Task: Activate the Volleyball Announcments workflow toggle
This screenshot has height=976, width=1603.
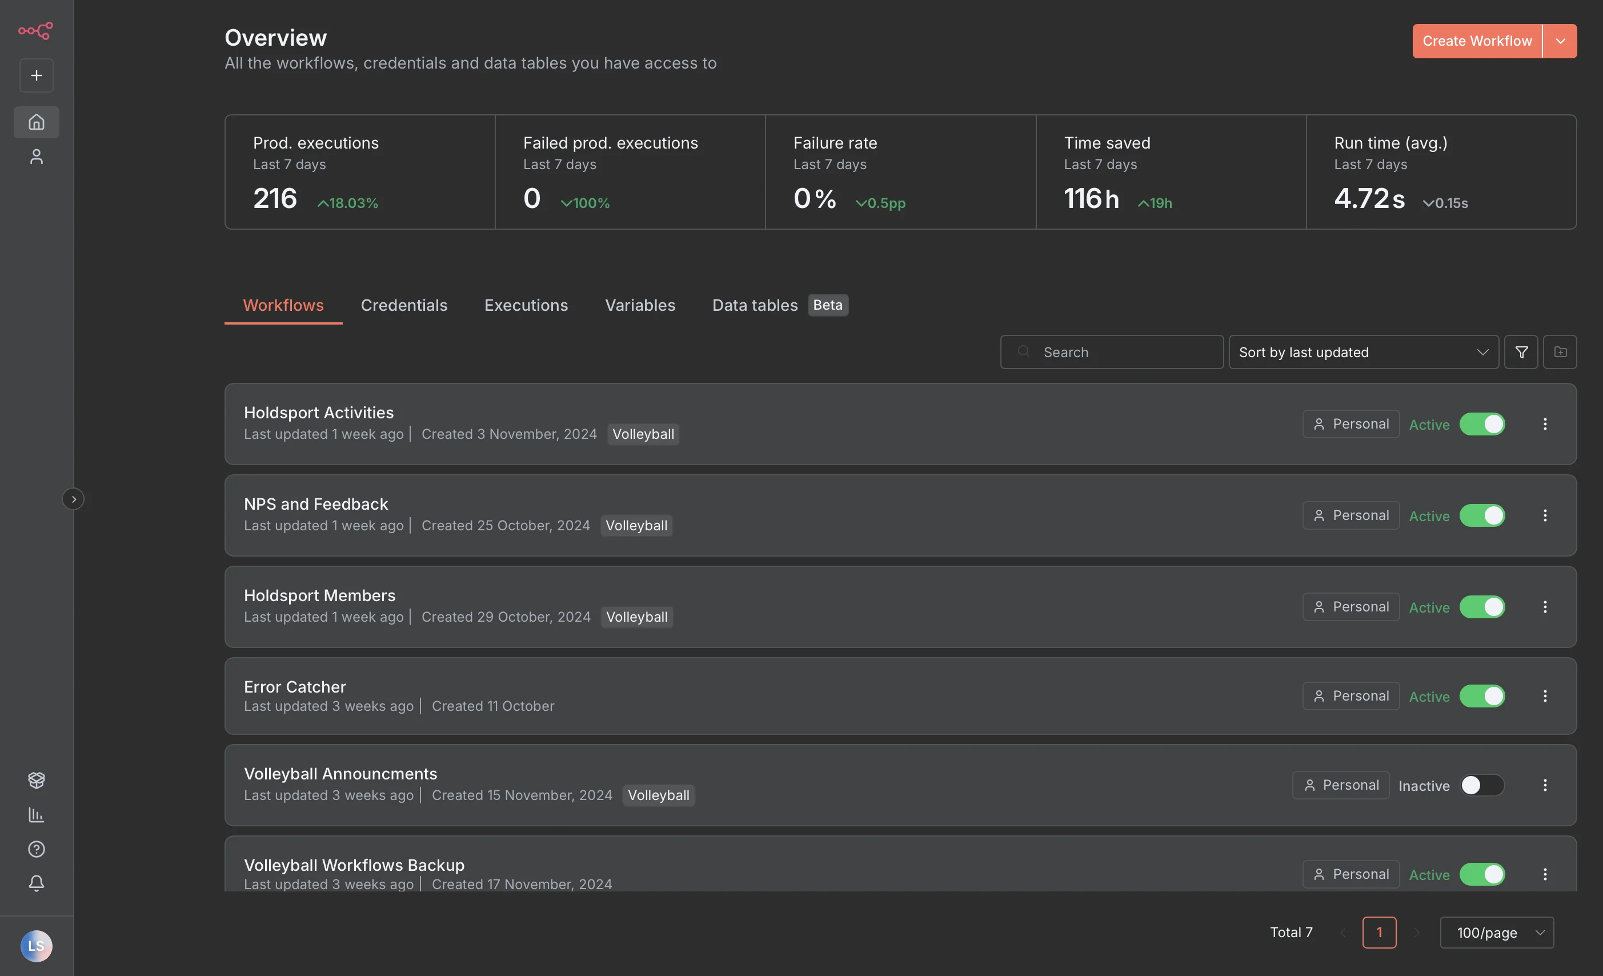Action: (x=1482, y=785)
